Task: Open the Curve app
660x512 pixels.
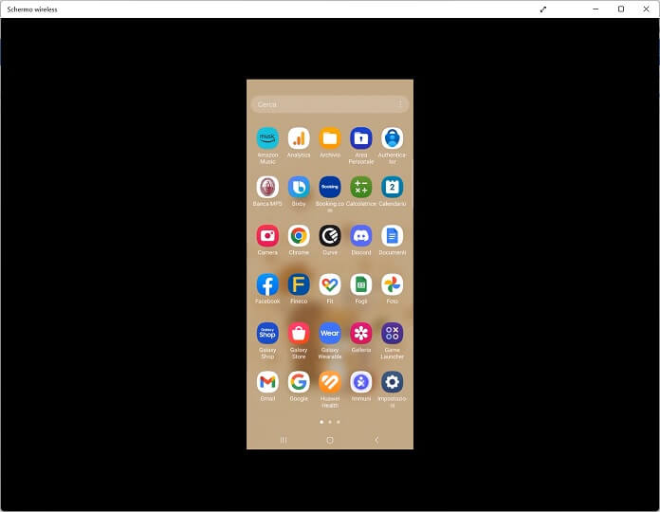Action: coord(330,235)
